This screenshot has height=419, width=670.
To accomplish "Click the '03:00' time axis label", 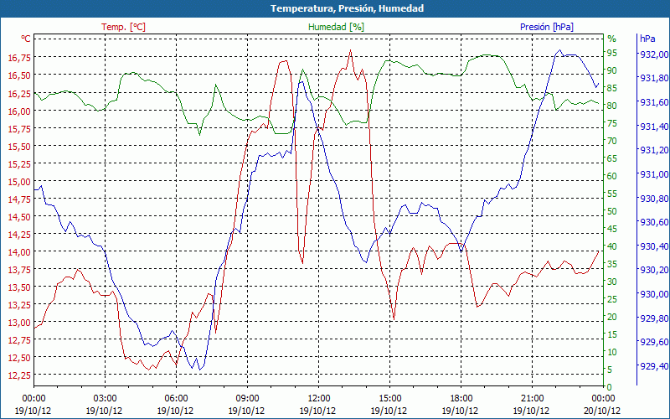I will click(x=106, y=399).
